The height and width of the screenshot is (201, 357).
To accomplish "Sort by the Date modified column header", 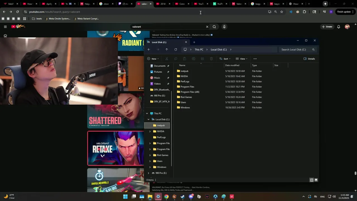I will (x=237, y=65).
